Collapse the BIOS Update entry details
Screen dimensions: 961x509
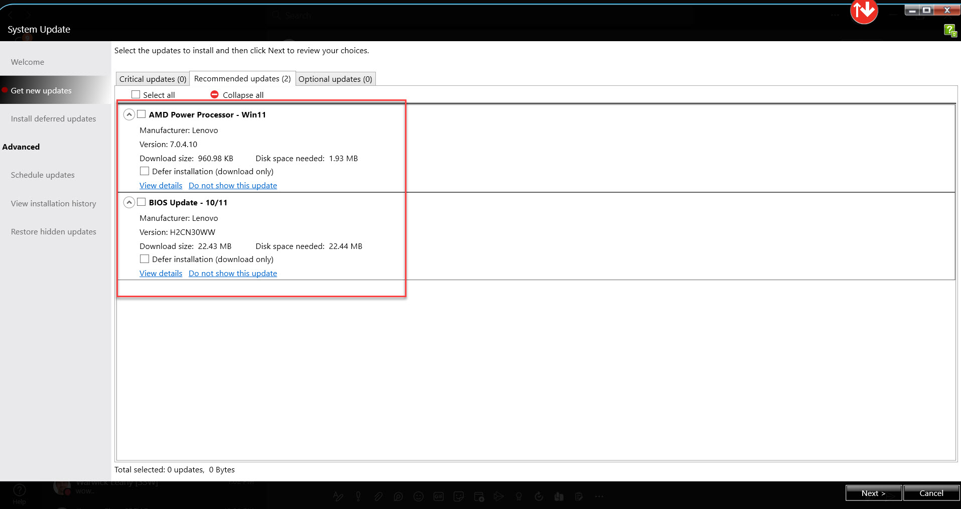coord(129,202)
